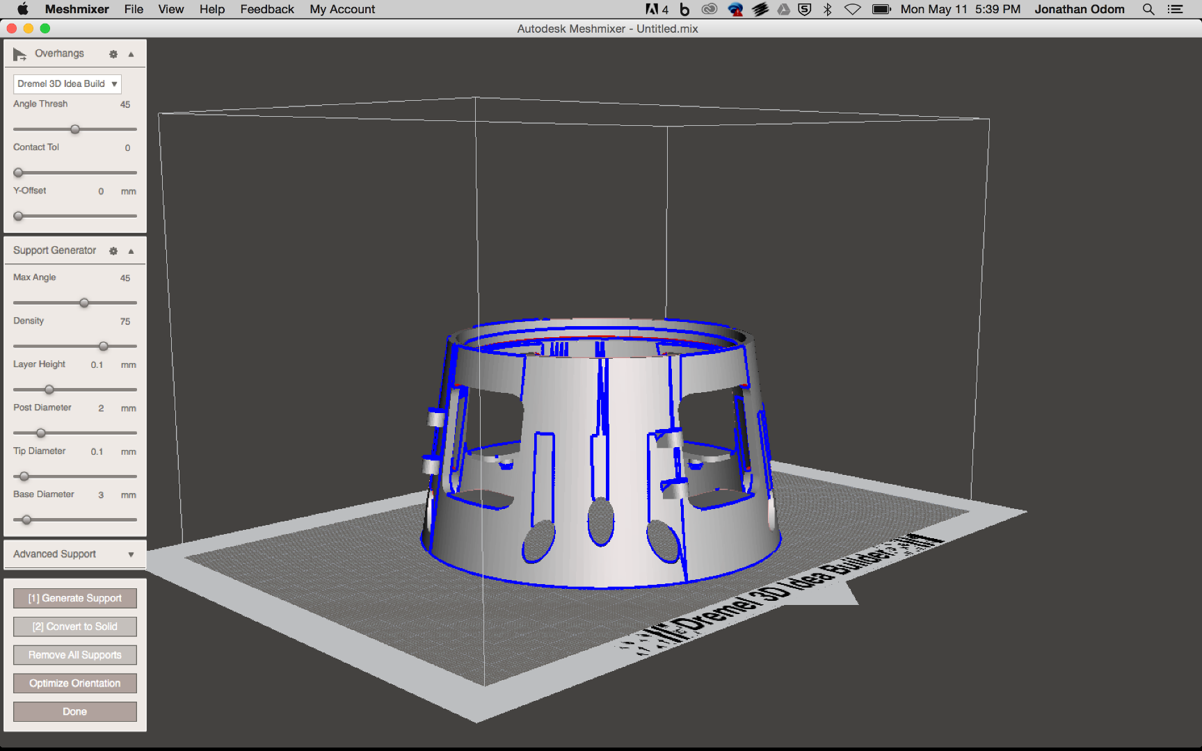1202x751 pixels.
Task: Collapse the Overhangs panel
Action: pos(131,54)
